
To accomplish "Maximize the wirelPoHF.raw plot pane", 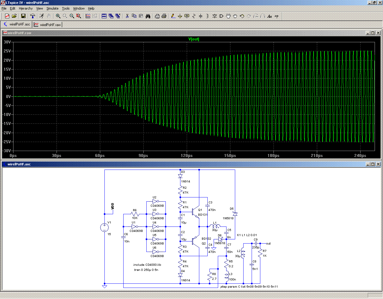I will click(x=373, y=33).
